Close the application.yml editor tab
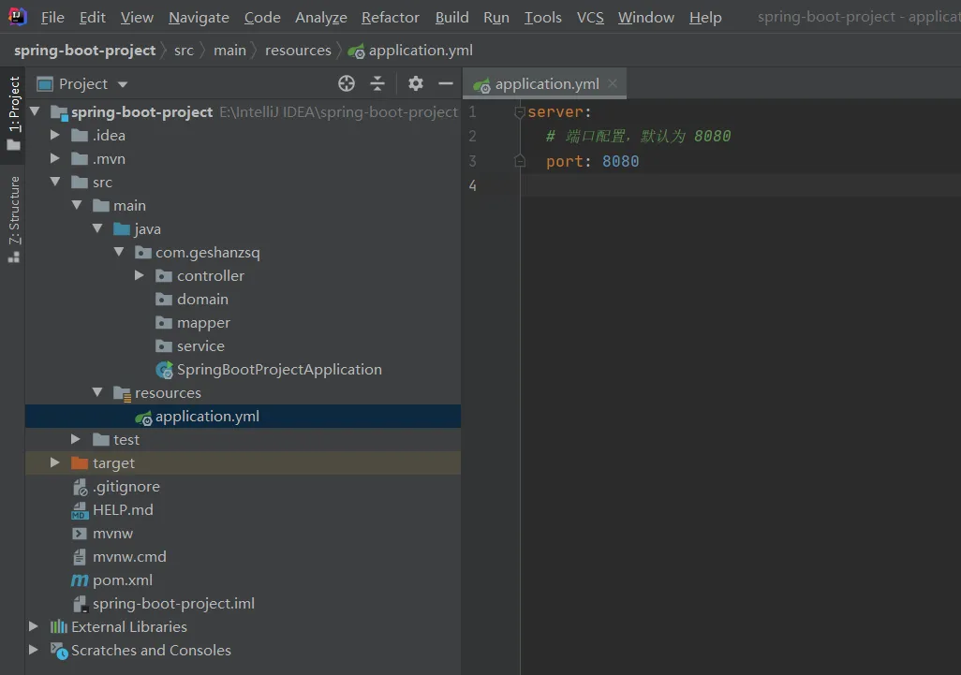Screen dimensions: 961x675 tap(613, 83)
